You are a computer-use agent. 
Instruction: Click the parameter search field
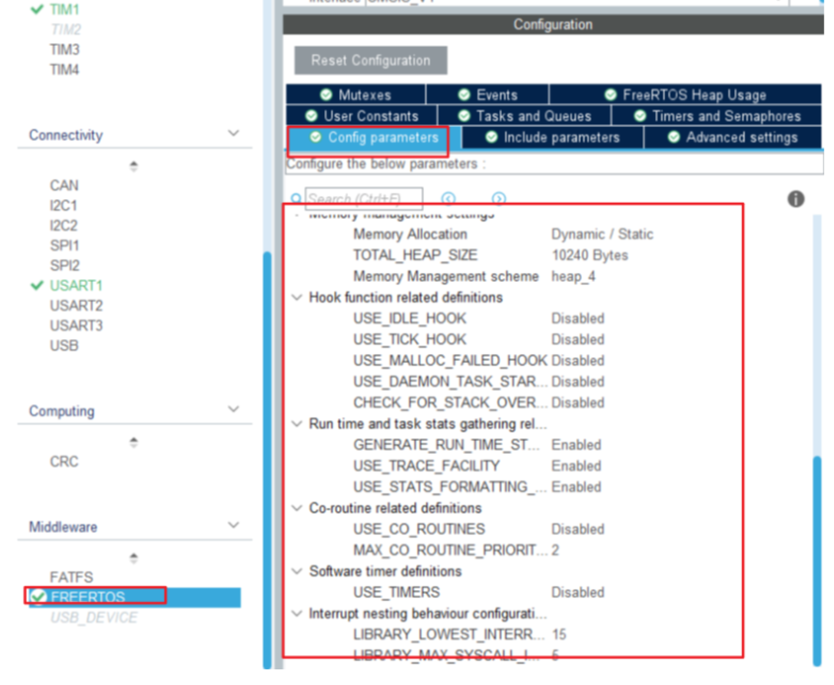pyautogui.click(x=364, y=198)
